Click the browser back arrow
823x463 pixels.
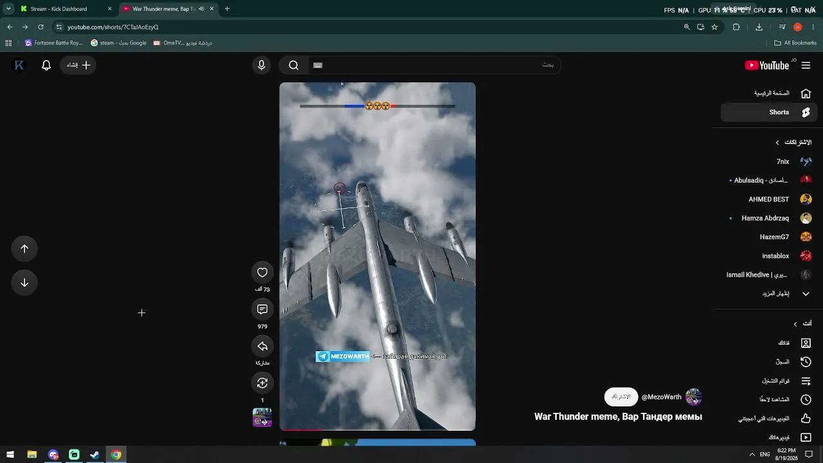pos(10,27)
